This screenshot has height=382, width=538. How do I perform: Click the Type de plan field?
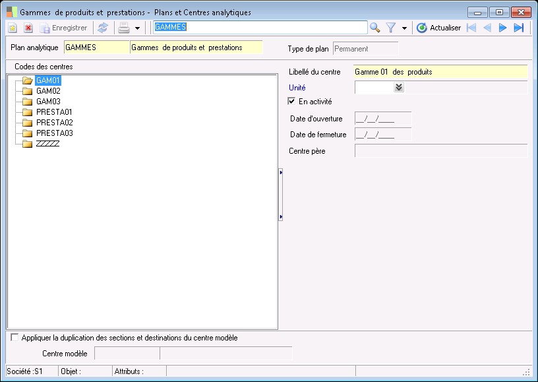click(x=366, y=49)
